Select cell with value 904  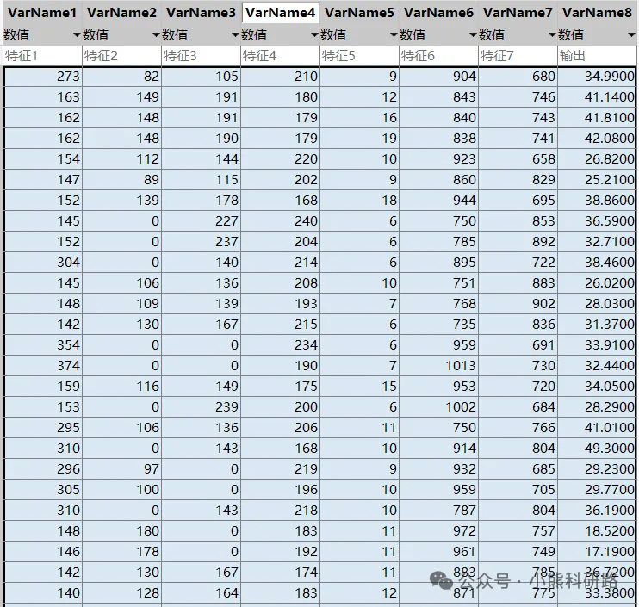pos(438,77)
